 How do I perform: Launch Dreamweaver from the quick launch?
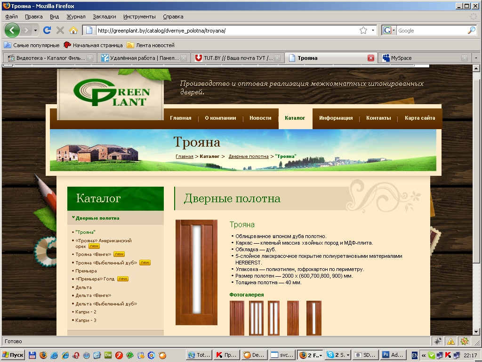[x=108, y=355]
